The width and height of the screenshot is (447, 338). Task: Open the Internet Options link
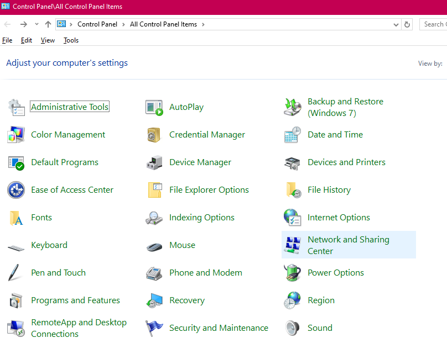339,218
